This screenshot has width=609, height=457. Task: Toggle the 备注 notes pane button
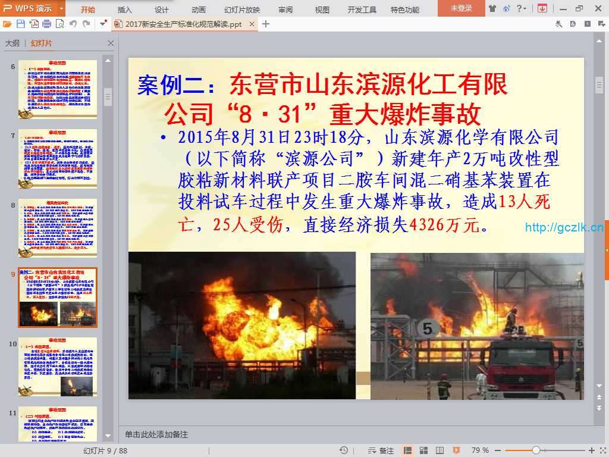pyautogui.click(x=381, y=450)
